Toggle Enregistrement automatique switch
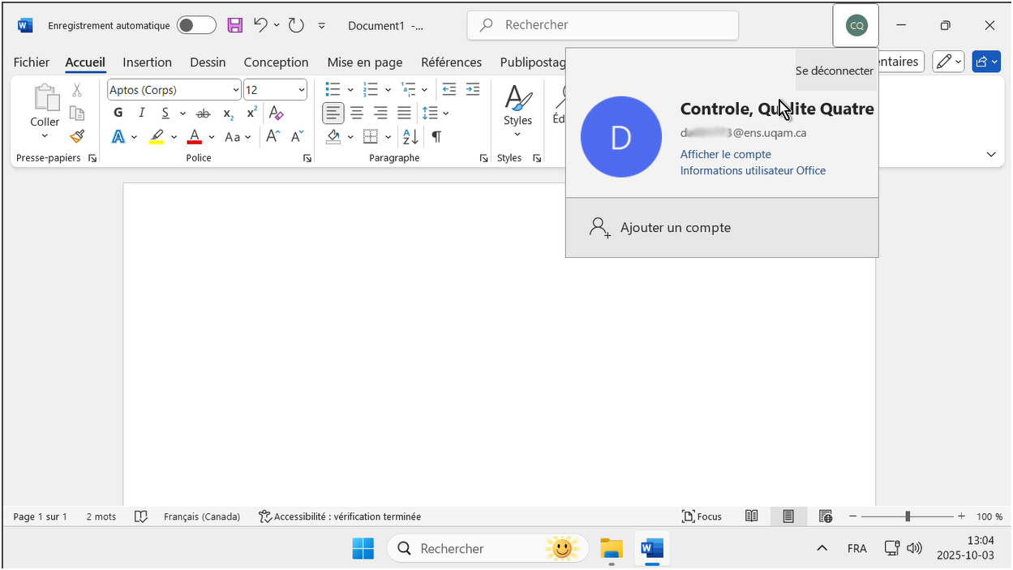Image resolution: width=1013 pixels, height=570 pixels. click(196, 25)
